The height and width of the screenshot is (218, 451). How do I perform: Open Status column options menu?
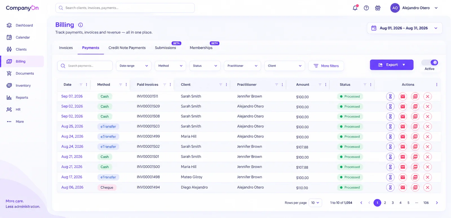(x=371, y=85)
